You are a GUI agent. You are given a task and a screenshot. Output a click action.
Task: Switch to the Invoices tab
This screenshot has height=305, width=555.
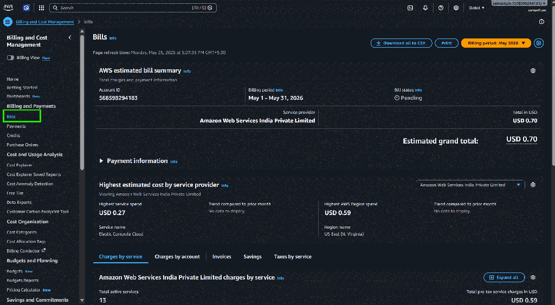(x=222, y=257)
